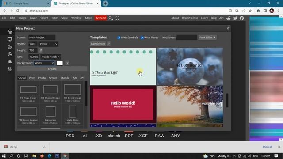Click the browser reload icon
Viewport: 283px width, 159px height.
(x=18, y=11)
